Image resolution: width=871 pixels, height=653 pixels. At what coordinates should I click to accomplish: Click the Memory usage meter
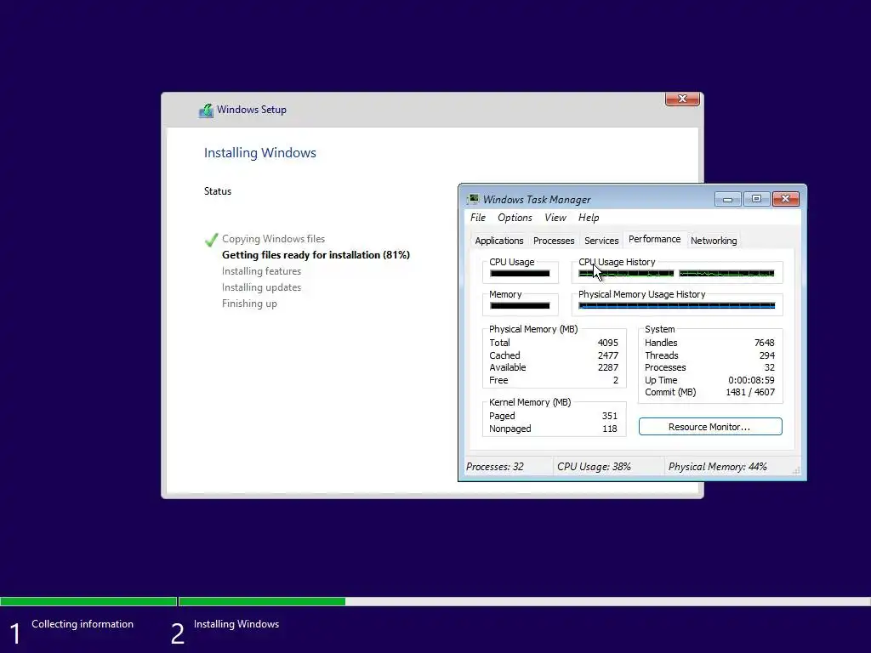point(520,305)
